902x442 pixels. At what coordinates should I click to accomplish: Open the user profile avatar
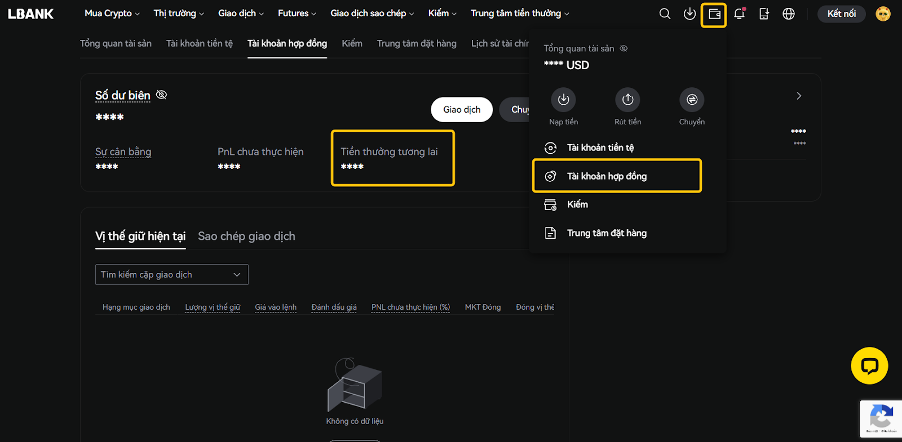pyautogui.click(x=883, y=14)
